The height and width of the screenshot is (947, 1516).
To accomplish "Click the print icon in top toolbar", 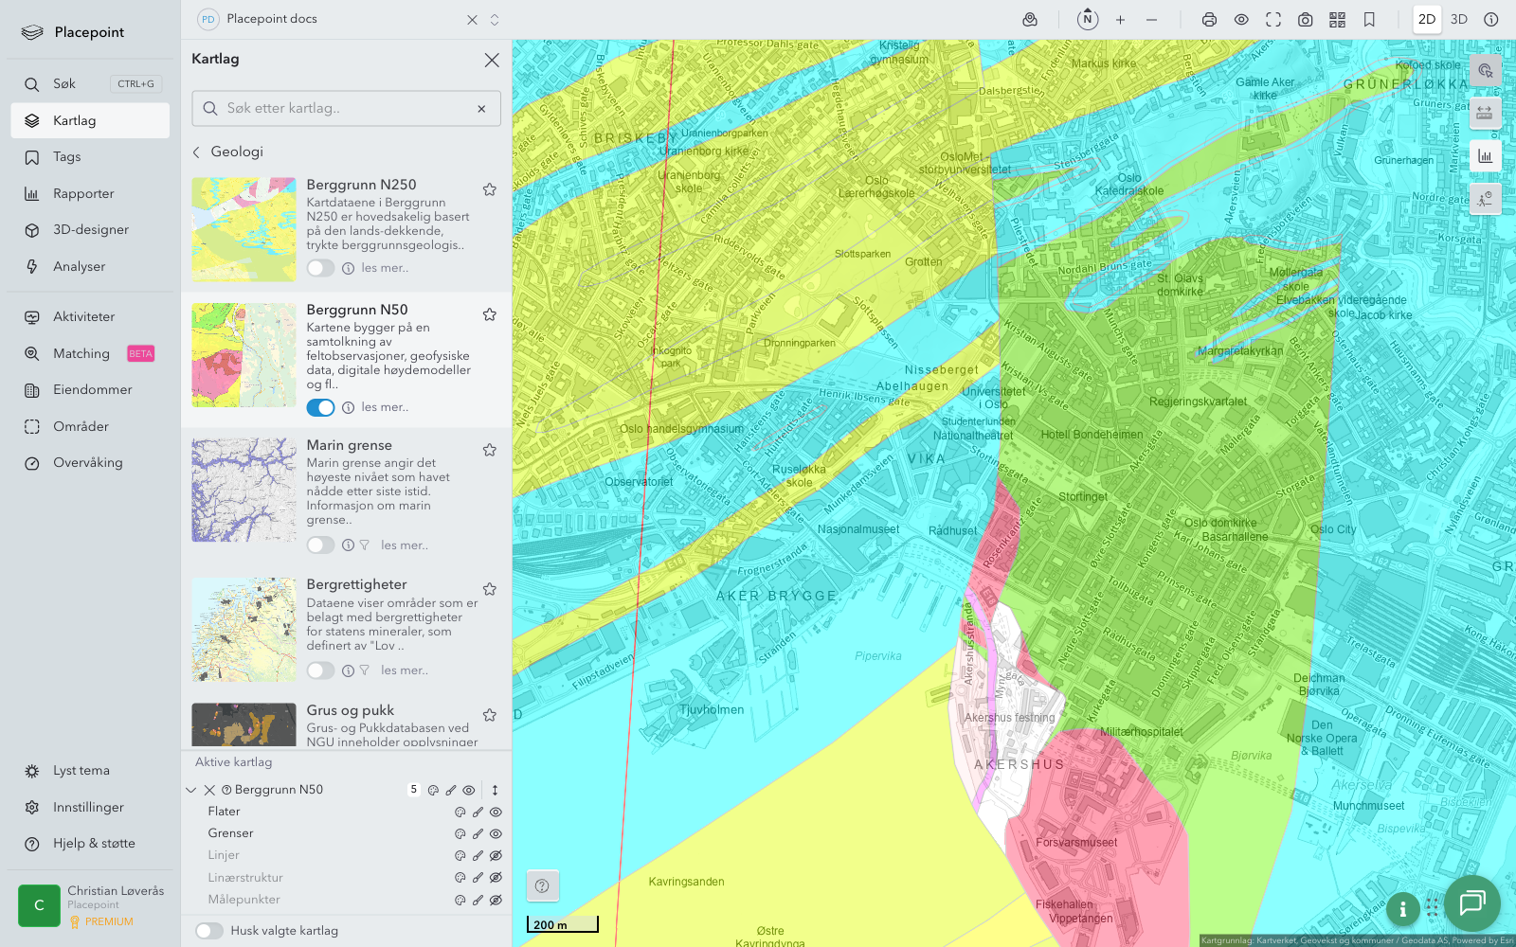I will 1209,20.
